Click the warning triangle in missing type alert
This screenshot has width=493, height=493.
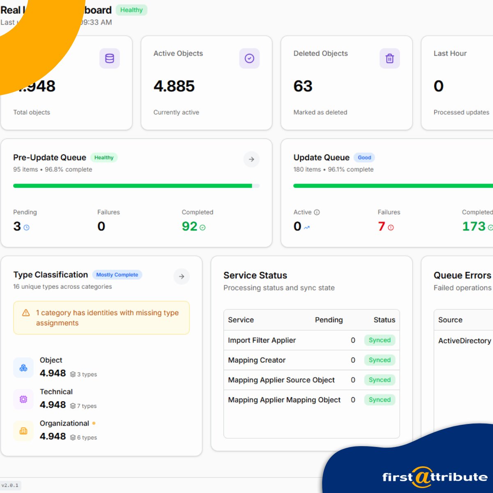pos(26,313)
